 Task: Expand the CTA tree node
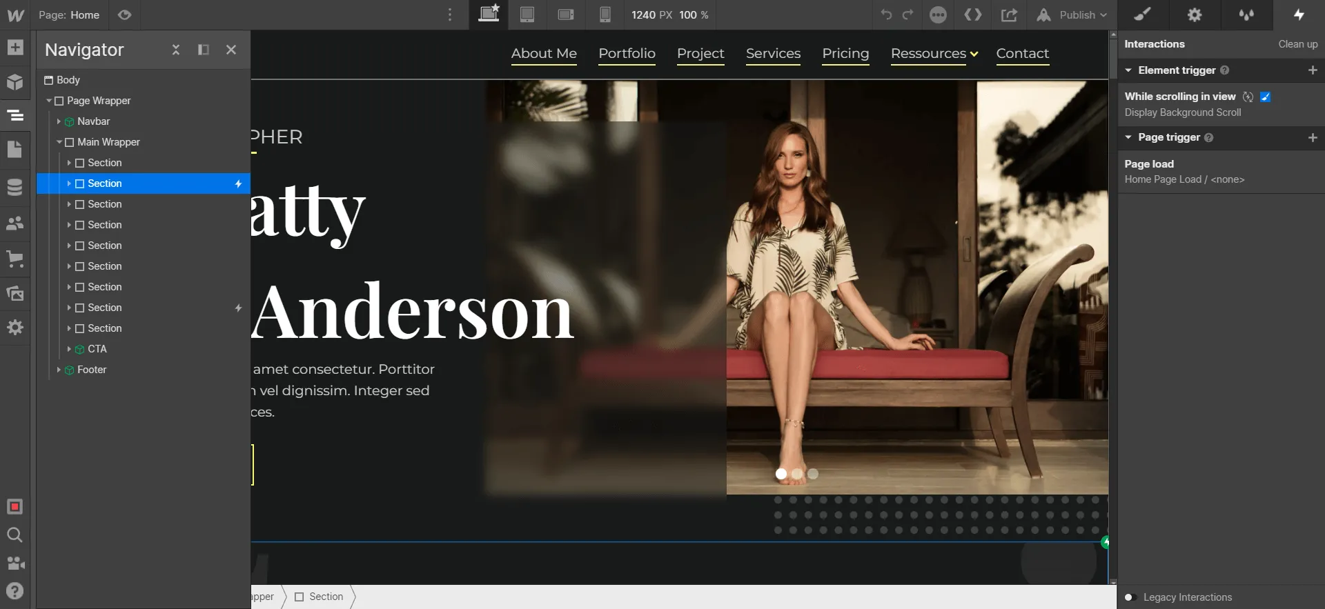pyautogui.click(x=69, y=349)
